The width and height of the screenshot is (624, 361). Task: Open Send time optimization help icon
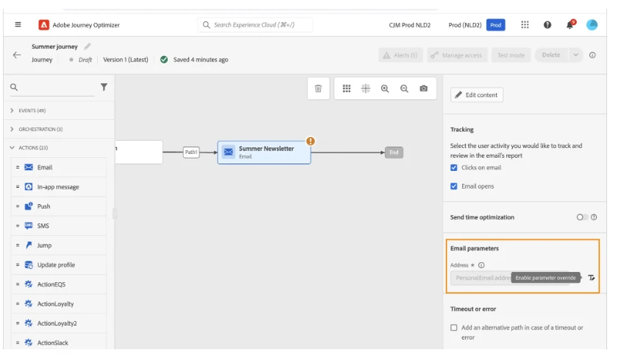(x=594, y=217)
